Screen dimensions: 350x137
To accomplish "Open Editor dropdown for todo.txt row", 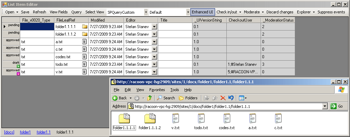I will tap(154, 64).
